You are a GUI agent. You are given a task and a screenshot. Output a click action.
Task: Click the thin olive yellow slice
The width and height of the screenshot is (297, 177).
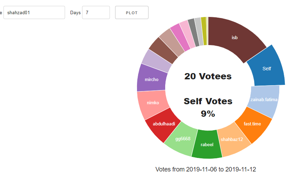point(204,31)
